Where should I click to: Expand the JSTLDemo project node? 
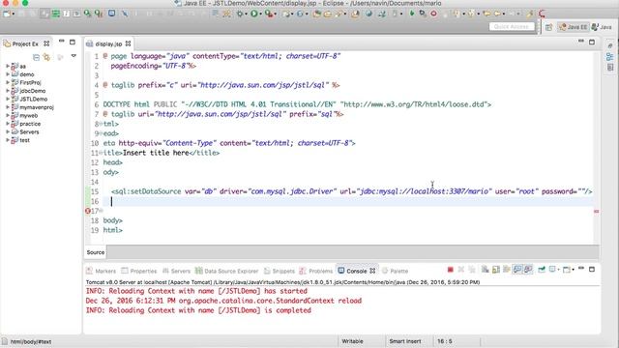click(8, 99)
